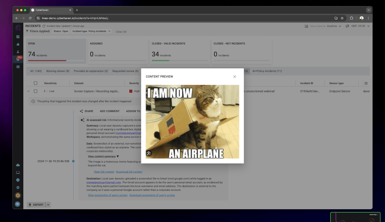The height and width of the screenshot is (222, 385).
Task: Click ASSIGN TO button
Action: pos(133,111)
